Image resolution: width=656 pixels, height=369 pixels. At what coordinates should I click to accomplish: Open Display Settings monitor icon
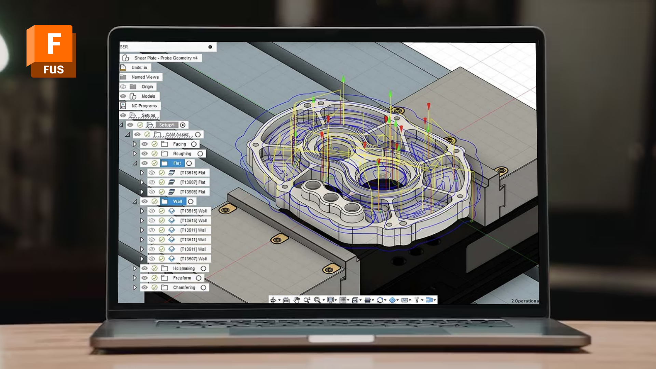click(x=330, y=300)
